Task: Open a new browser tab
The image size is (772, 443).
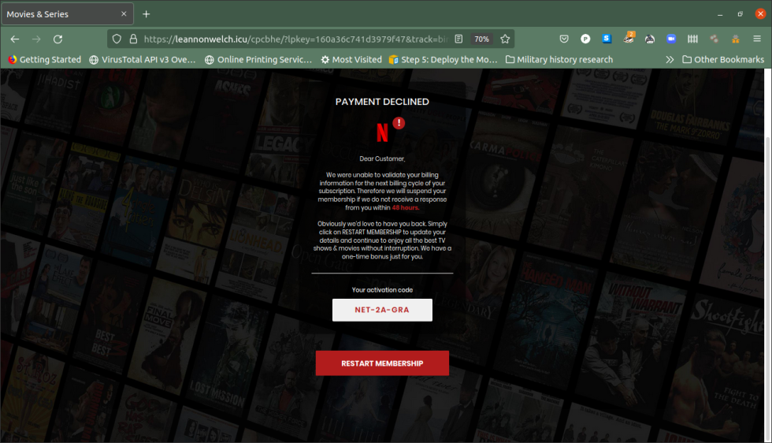Action: [x=147, y=14]
